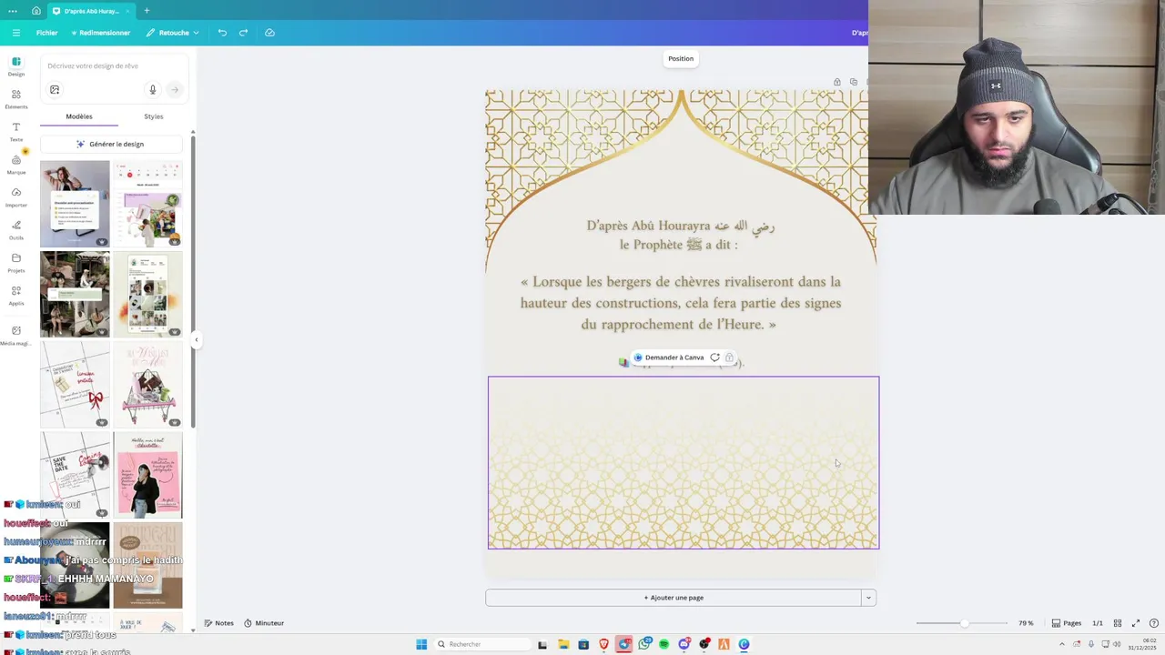This screenshot has width=1165, height=655.
Task: Open the Texte sidebar panel
Action: tap(16, 132)
